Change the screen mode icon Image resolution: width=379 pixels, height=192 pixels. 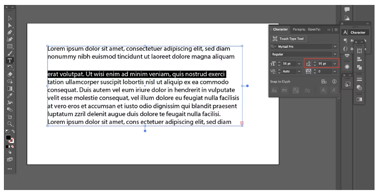click(10, 159)
